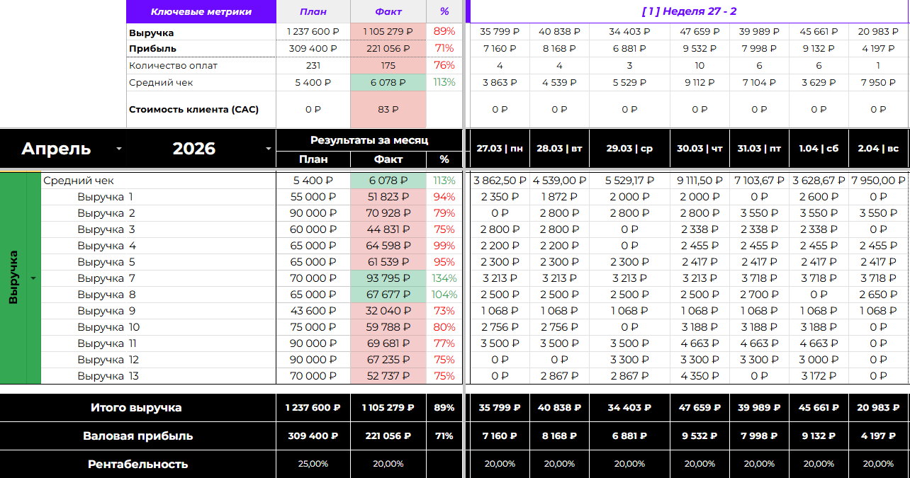Select the '[ 1 ] Неделя 27 - 2' week header
Screen dimensions: 910x478
pos(690,11)
